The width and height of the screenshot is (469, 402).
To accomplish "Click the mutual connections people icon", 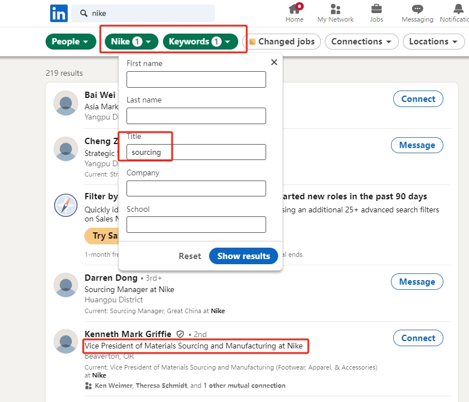I will click(x=88, y=385).
